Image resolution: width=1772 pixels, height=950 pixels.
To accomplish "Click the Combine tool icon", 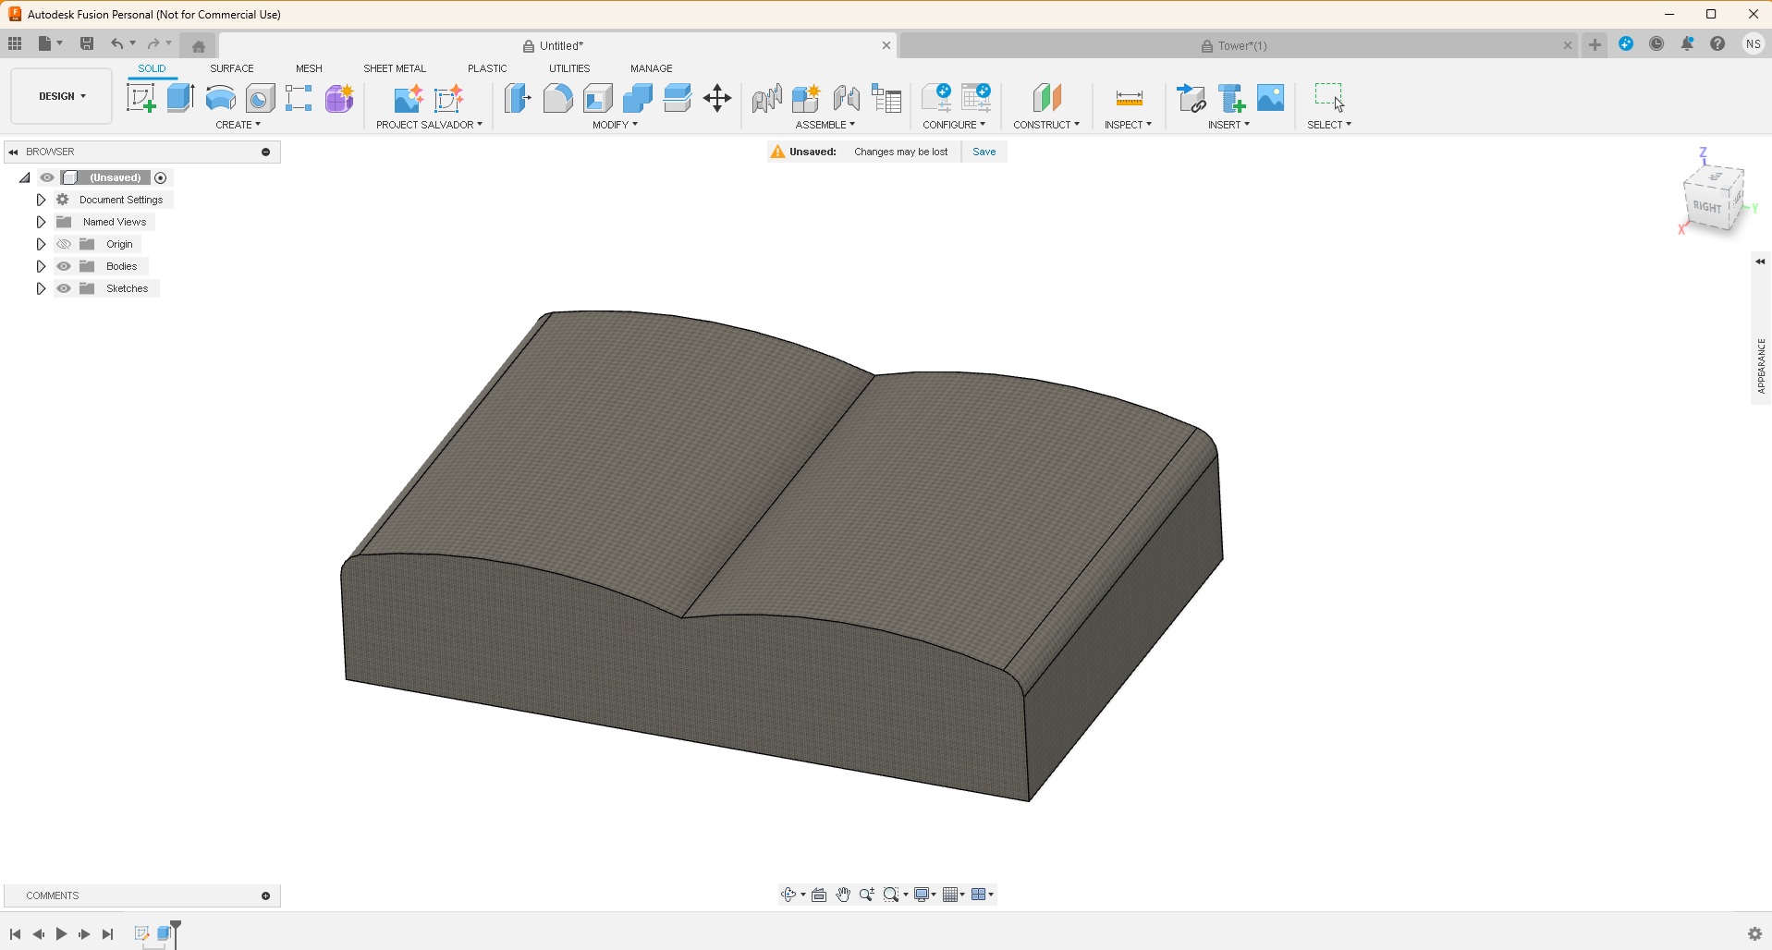I will (x=638, y=98).
